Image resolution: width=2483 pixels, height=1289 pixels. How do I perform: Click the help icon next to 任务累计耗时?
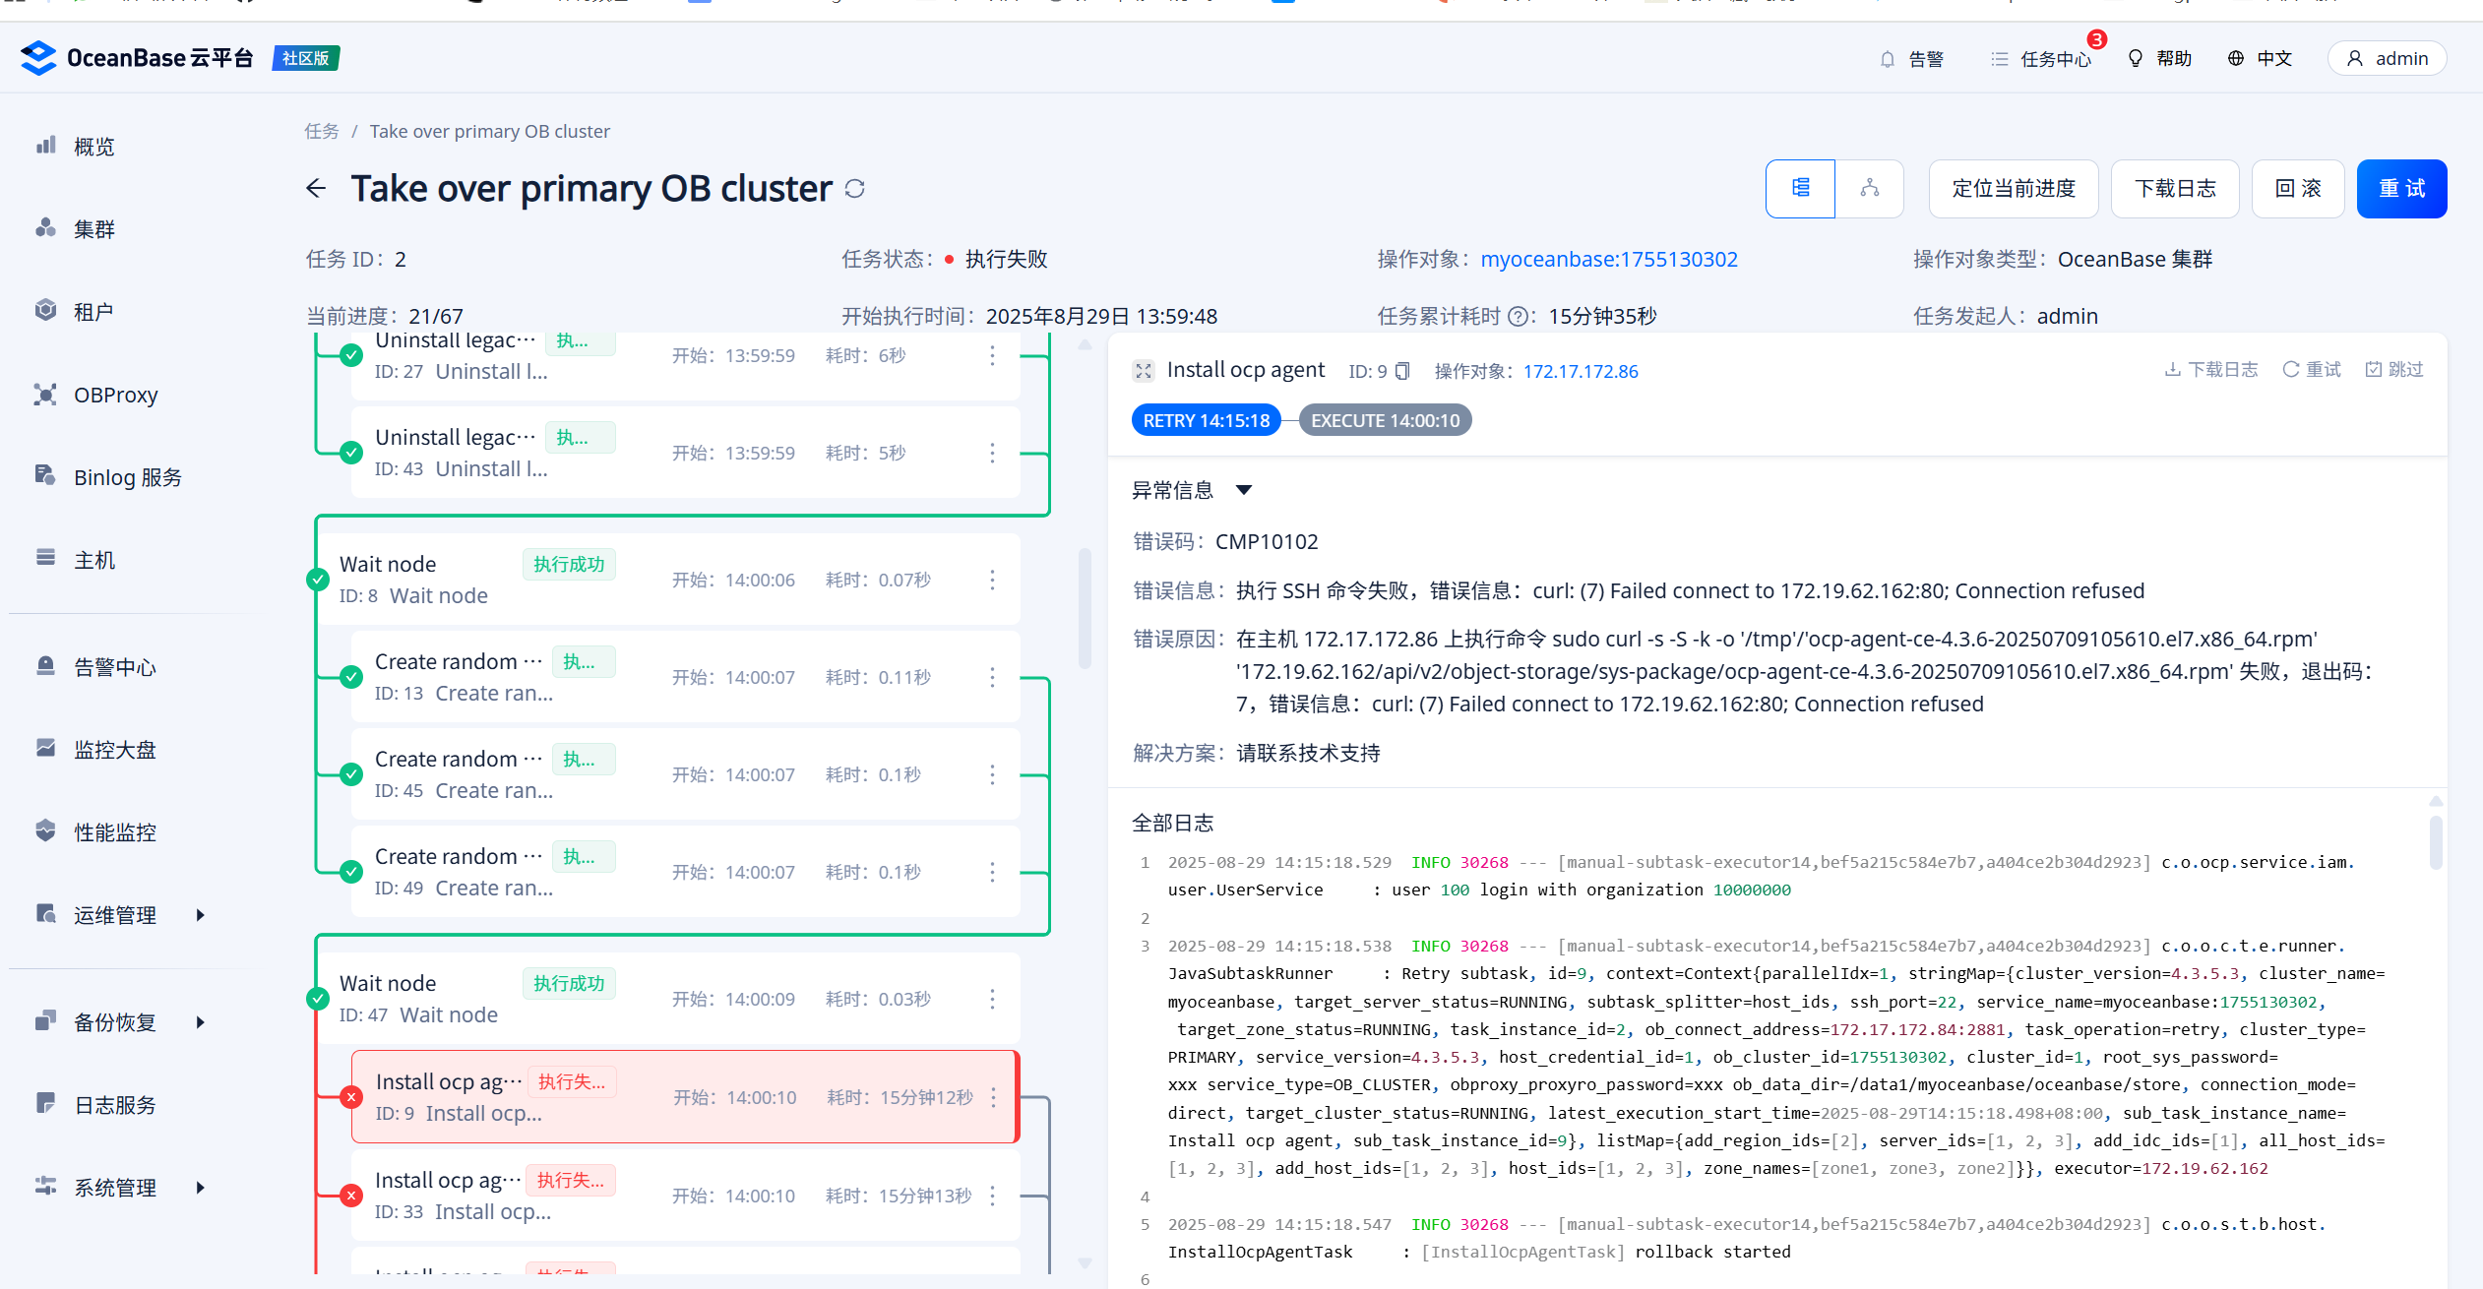pyautogui.click(x=1519, y=317)
